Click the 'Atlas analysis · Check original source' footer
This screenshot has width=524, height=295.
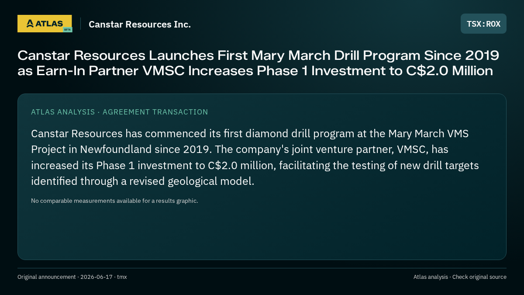pos(460,277)
